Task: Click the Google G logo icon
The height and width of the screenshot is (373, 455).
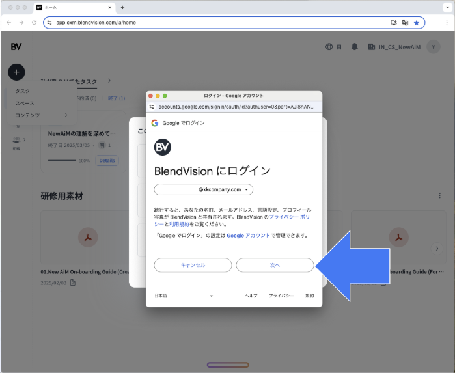Action: (x=155, y=123)
